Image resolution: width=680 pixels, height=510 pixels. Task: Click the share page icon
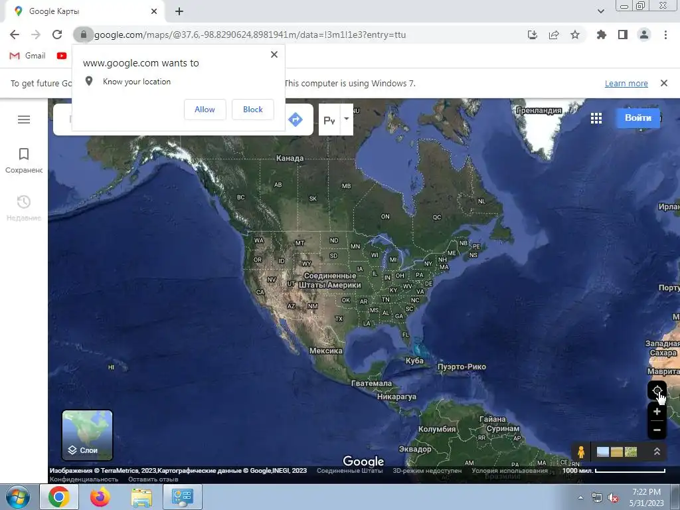[554, 35]
